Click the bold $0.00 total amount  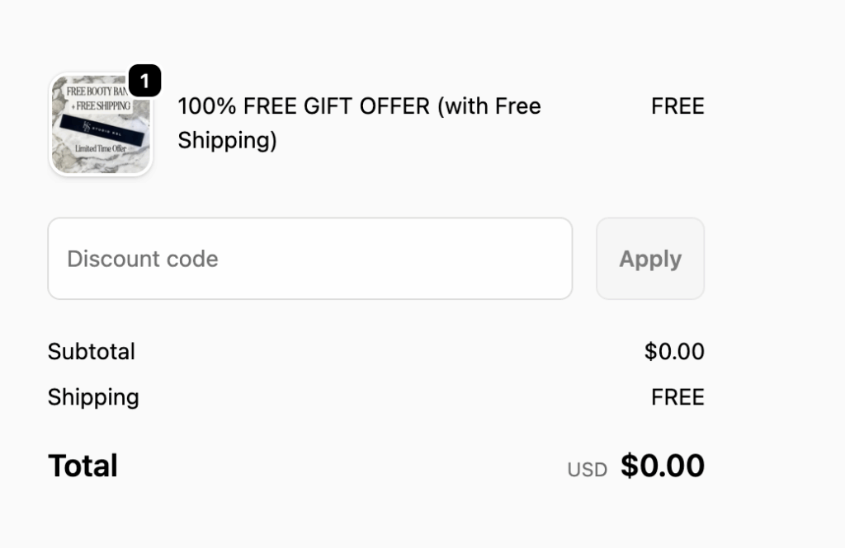click(663, 466)
